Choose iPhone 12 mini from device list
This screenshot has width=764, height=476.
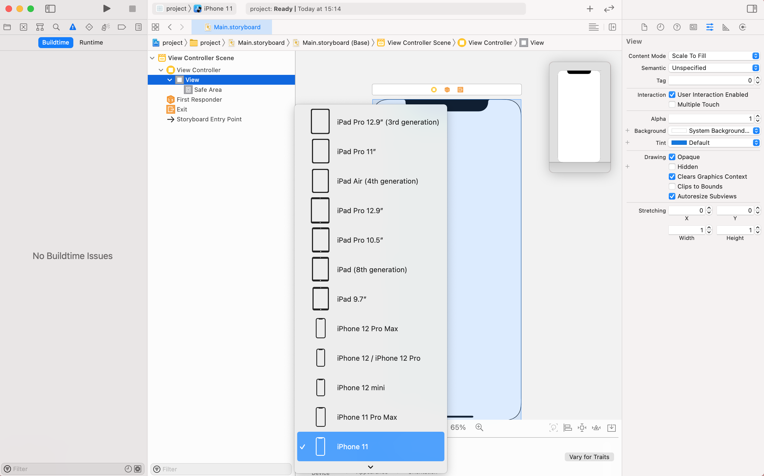click(x=360, y=387)
